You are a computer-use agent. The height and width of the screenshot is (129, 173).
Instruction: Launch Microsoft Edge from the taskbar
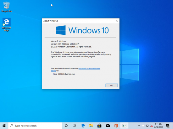point(83,126)
